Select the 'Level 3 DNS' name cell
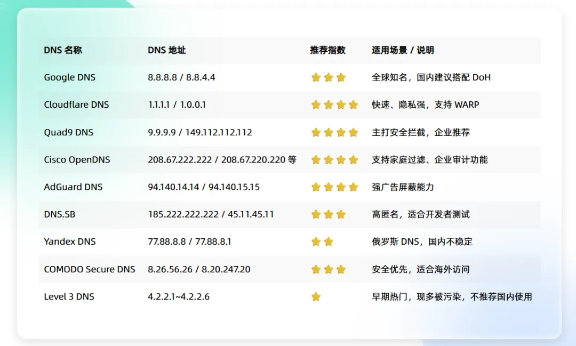576x346 pixels. tap(69, 297)
